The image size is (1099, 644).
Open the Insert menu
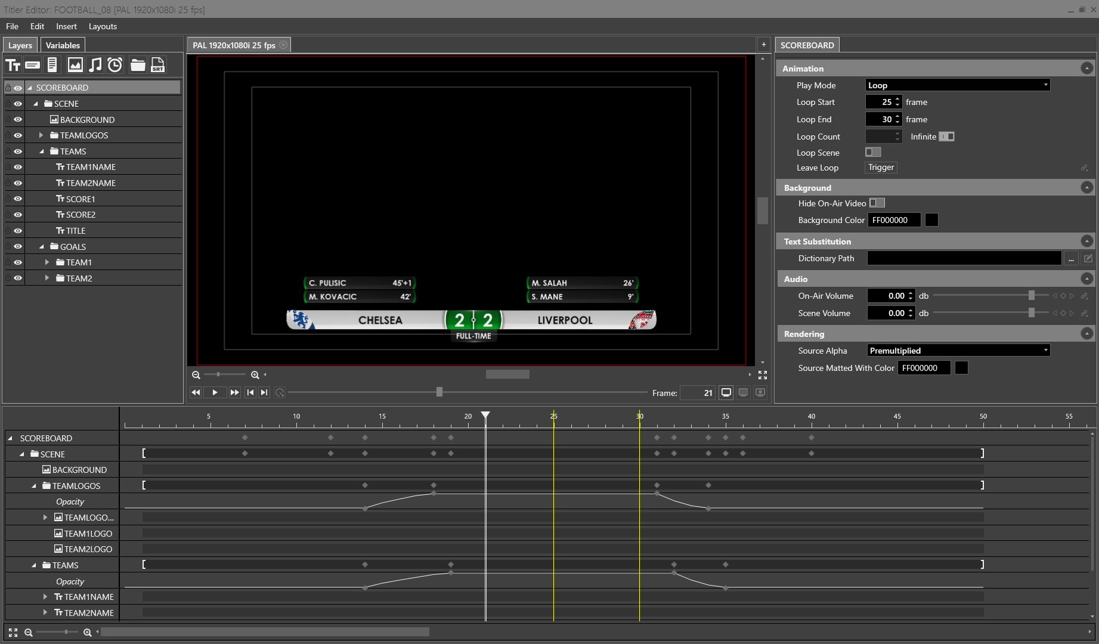[x=66, y=26]
